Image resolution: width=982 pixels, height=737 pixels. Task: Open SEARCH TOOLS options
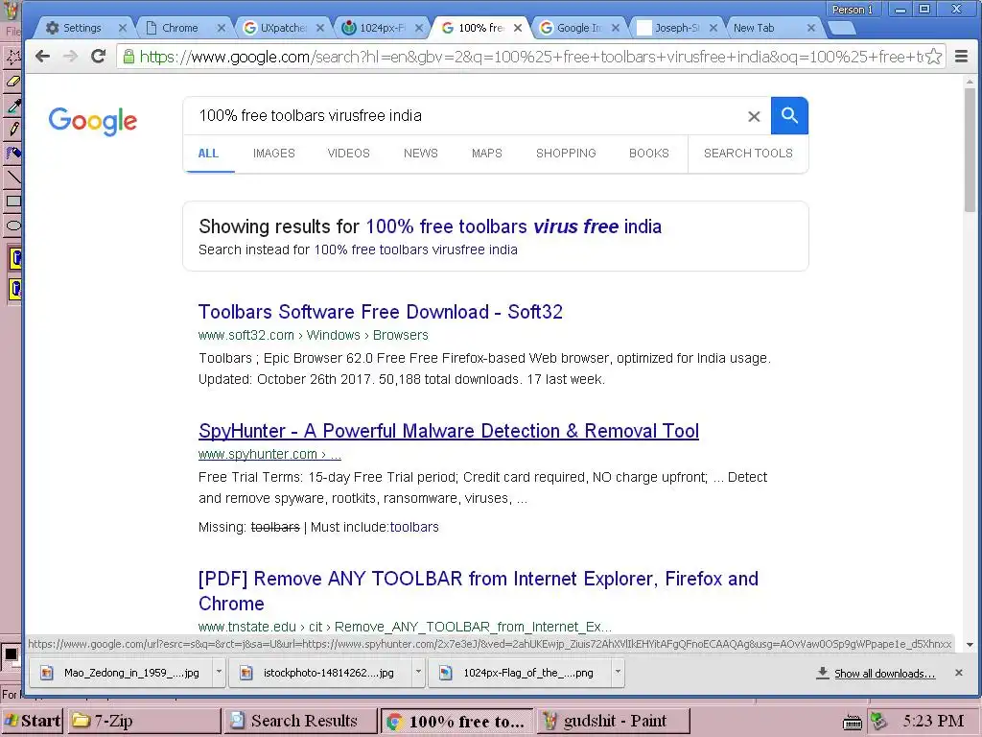click(x=748, y=153)
